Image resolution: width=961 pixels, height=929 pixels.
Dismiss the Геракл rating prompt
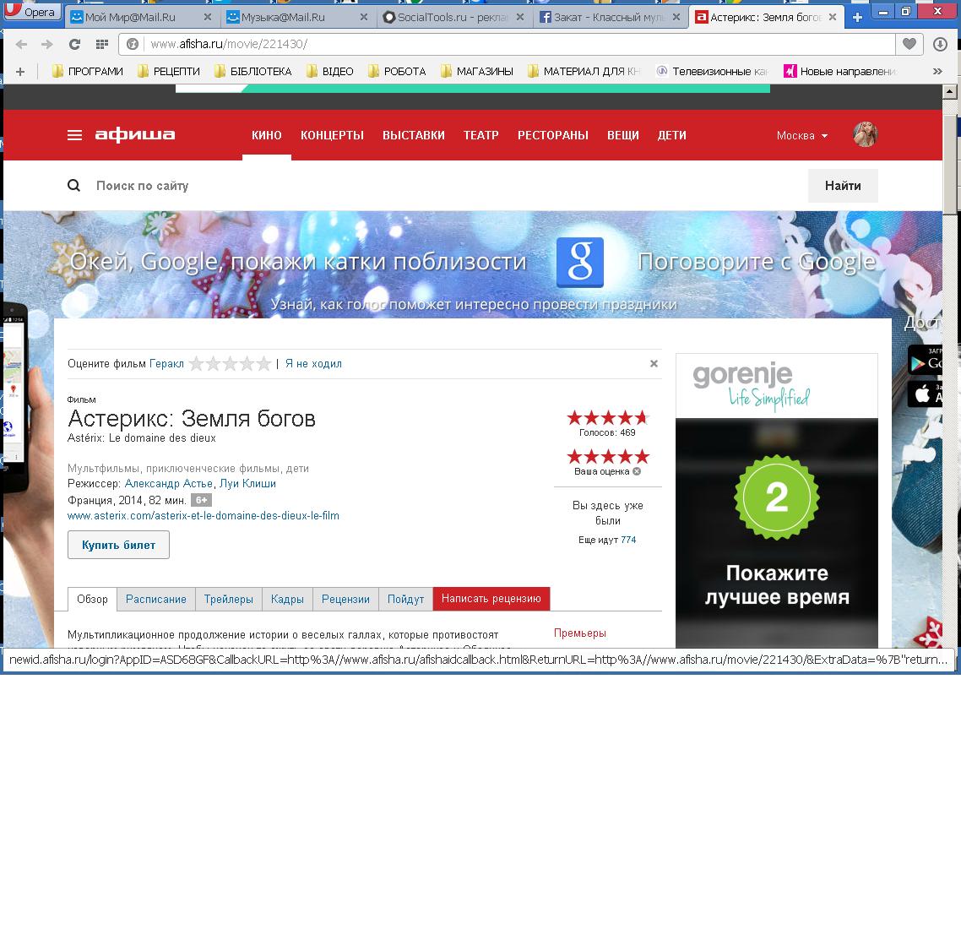coord(654,363)
